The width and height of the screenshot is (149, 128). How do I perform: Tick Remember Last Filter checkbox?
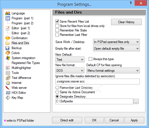click(x=57, y=35)
